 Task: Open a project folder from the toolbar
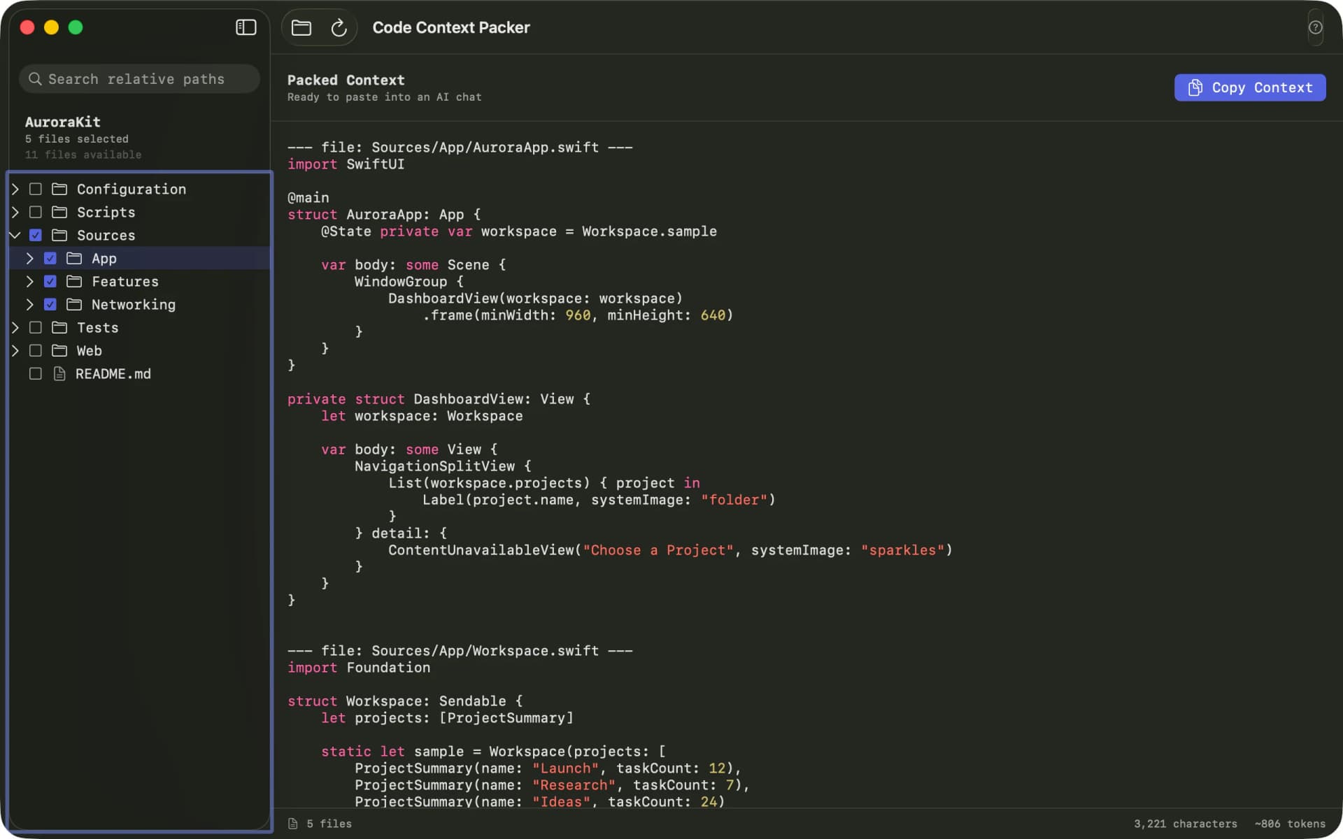[x=301, y=27]
